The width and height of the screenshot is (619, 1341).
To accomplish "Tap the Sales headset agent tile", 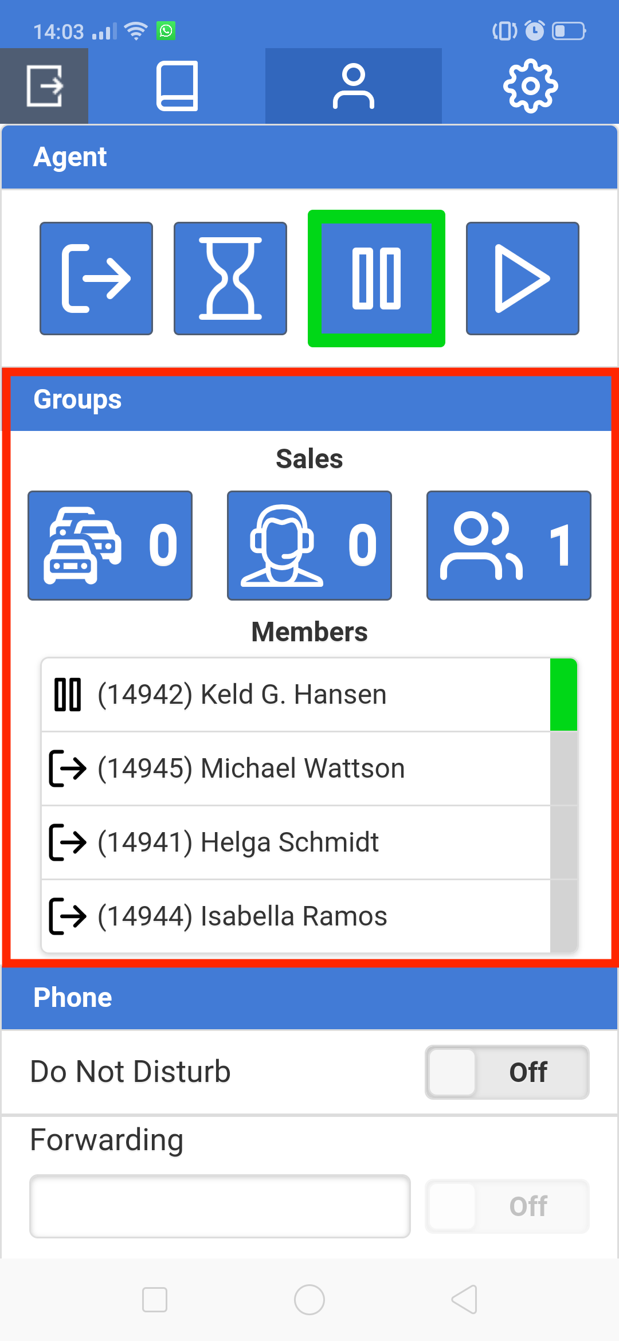I will tap(309, 546).
